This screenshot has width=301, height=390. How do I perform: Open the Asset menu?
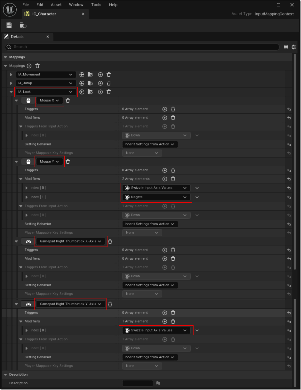pos(56,5)
